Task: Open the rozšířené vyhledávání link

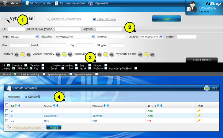Action: [x=66, y=19]
